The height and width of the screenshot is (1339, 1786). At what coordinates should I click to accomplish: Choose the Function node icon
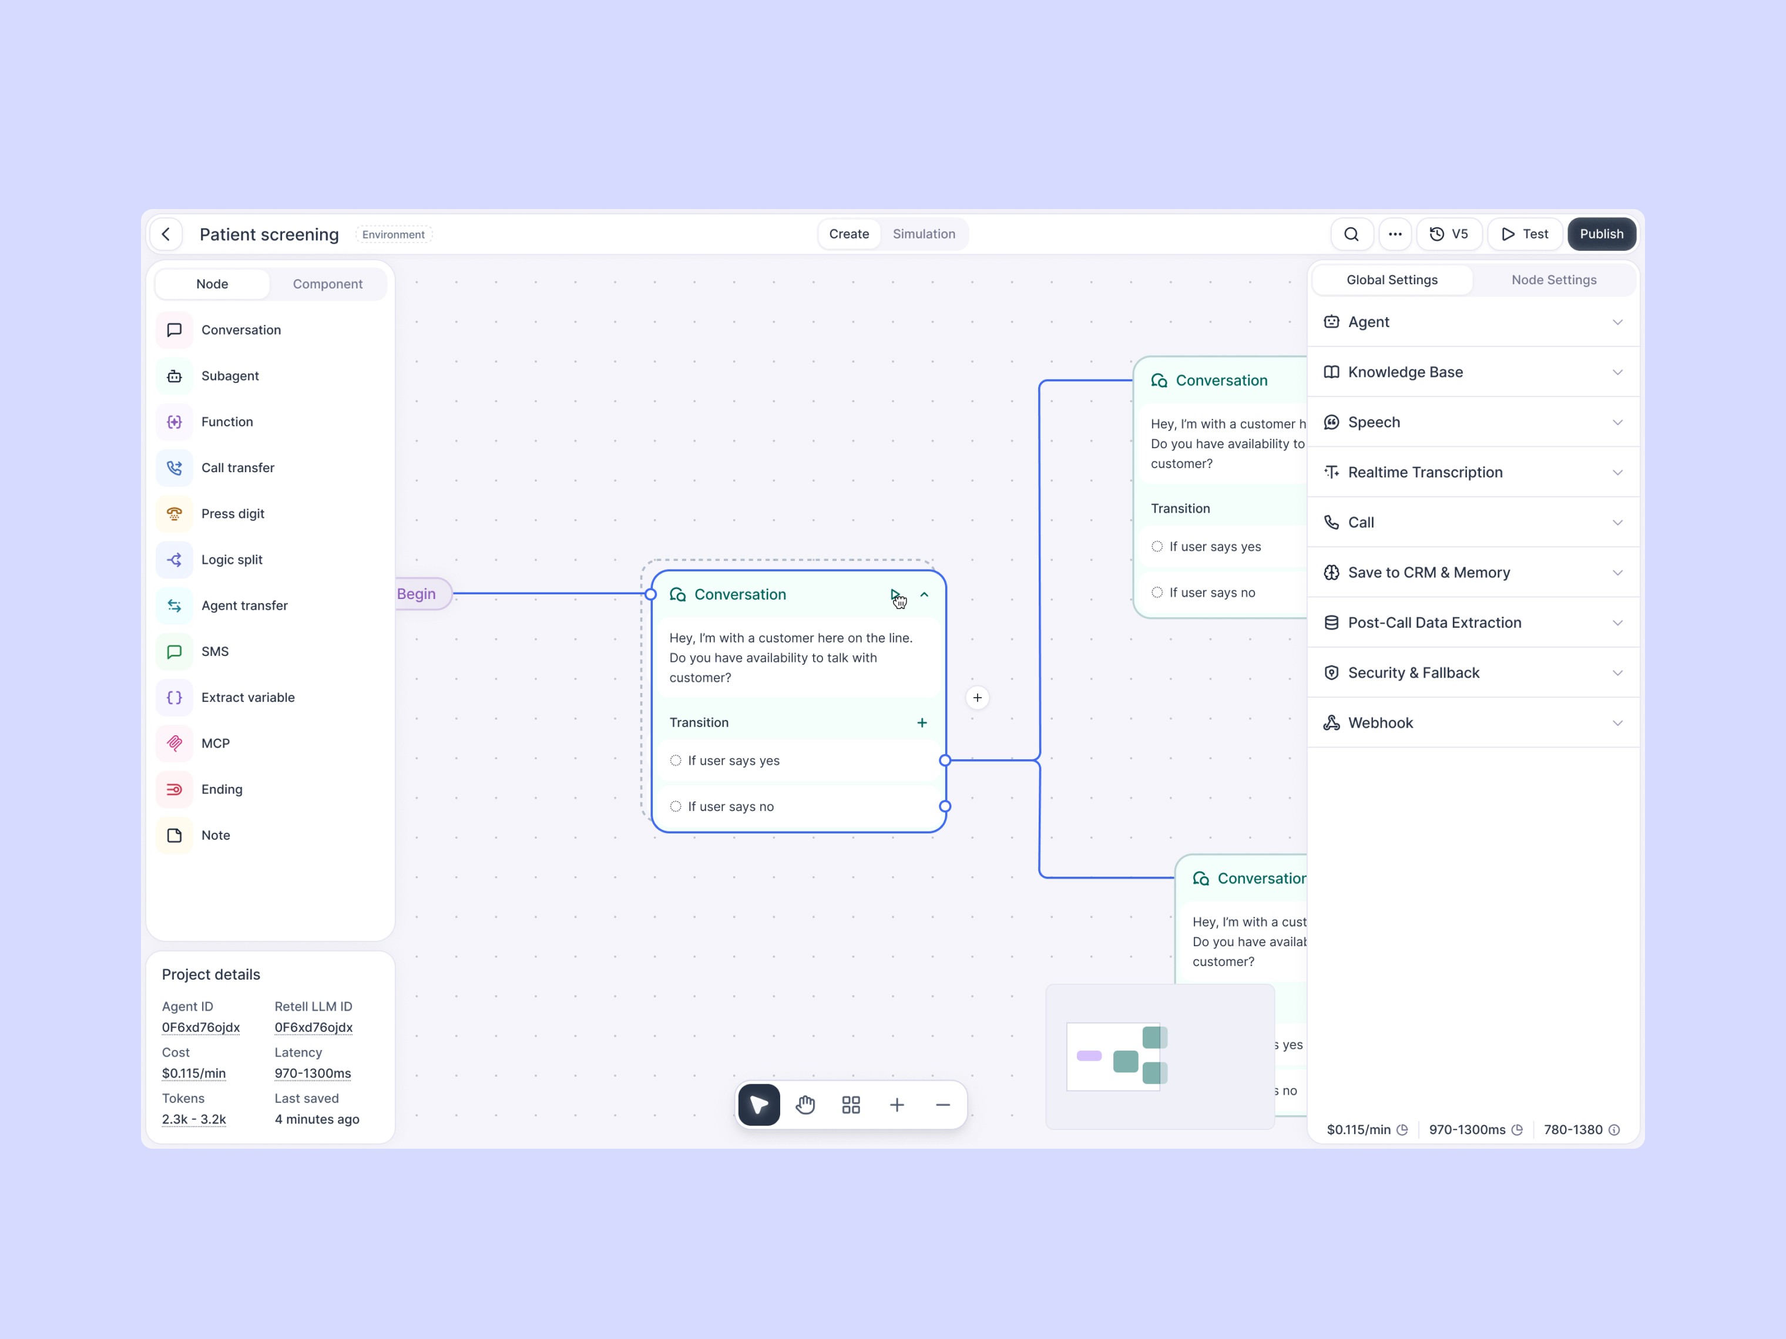point(174,422)
